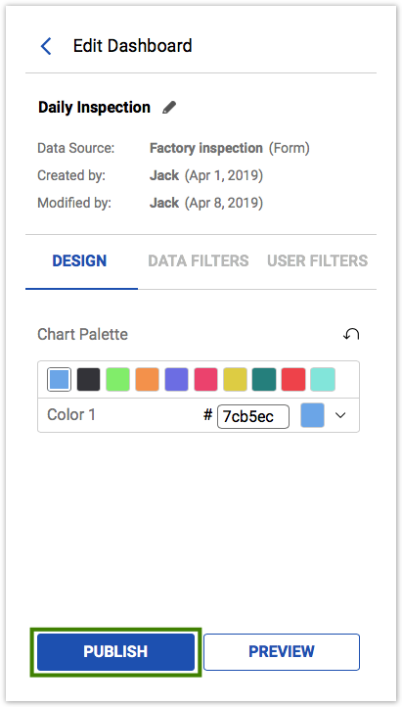This screenshot has height=707, width=402.
Task: Pick the orange palette swatch
Action: click(x=147, y=379)
